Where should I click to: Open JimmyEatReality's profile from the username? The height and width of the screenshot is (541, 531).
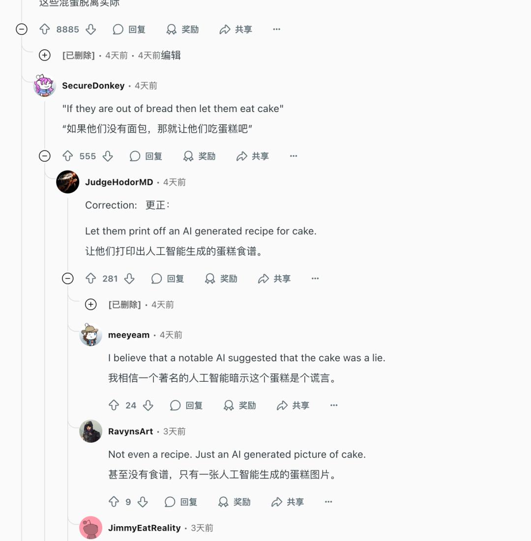[x=145, y=528]
